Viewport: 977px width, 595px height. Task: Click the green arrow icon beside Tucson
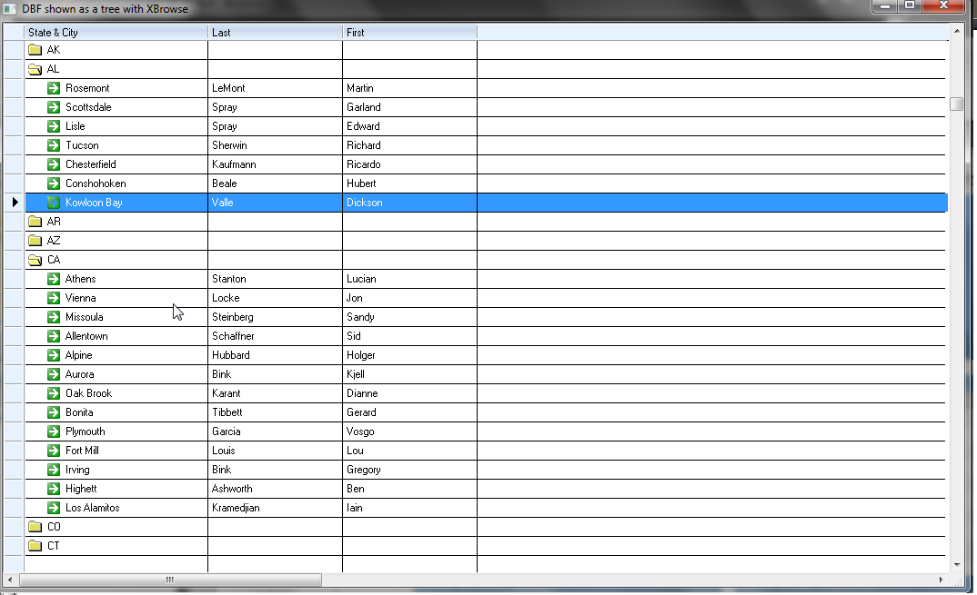[54, 145]
